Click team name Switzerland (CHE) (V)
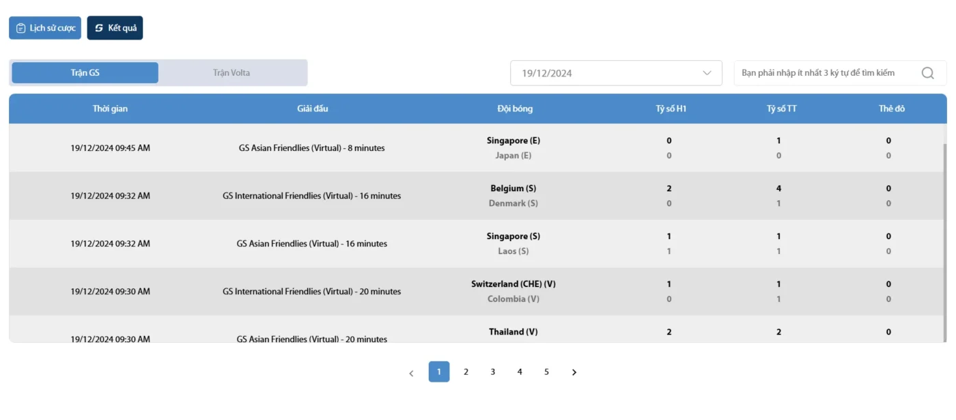 pyautogui.click(x=514, y=284)
